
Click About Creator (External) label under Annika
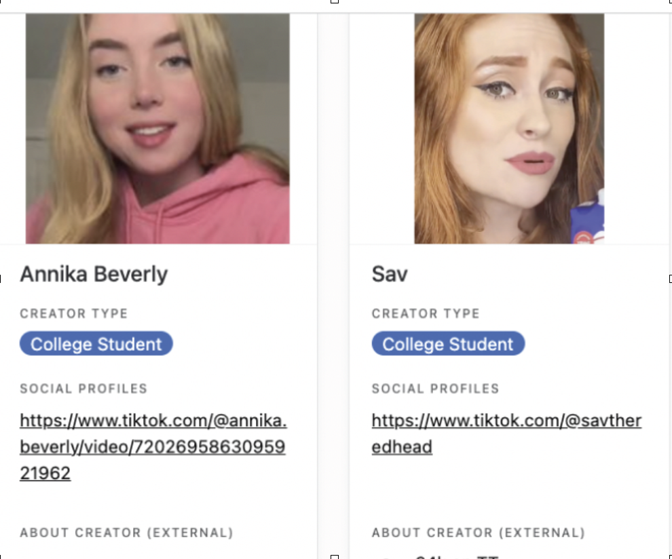click(126, 533)
